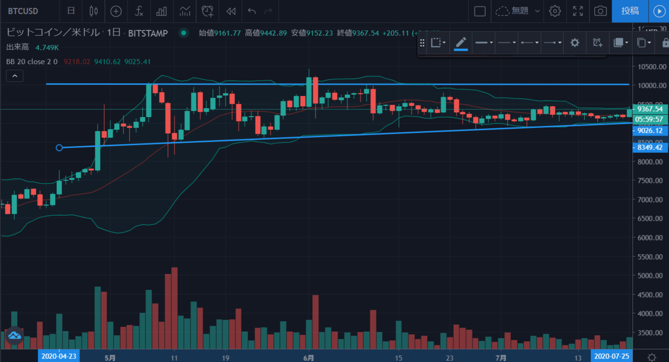This screenshot has width=669, height=362.
Task: Click the cloud icon at bottom left
Action: click(x=14, y=336)
